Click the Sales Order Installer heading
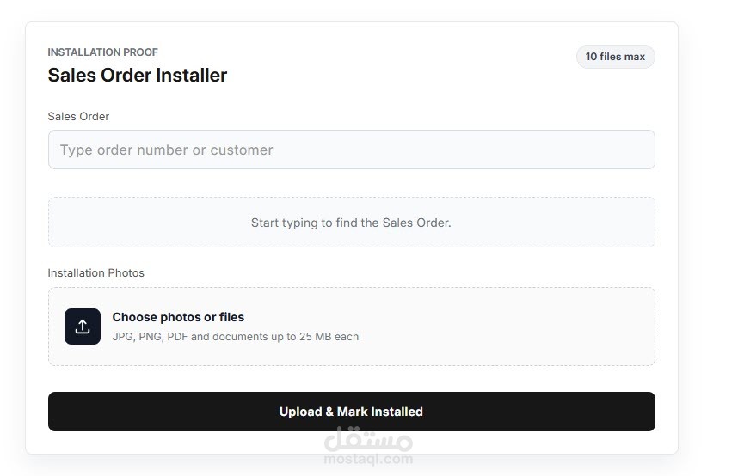The width and height of the screenshot is (738, 476). (x=138, y=76)
